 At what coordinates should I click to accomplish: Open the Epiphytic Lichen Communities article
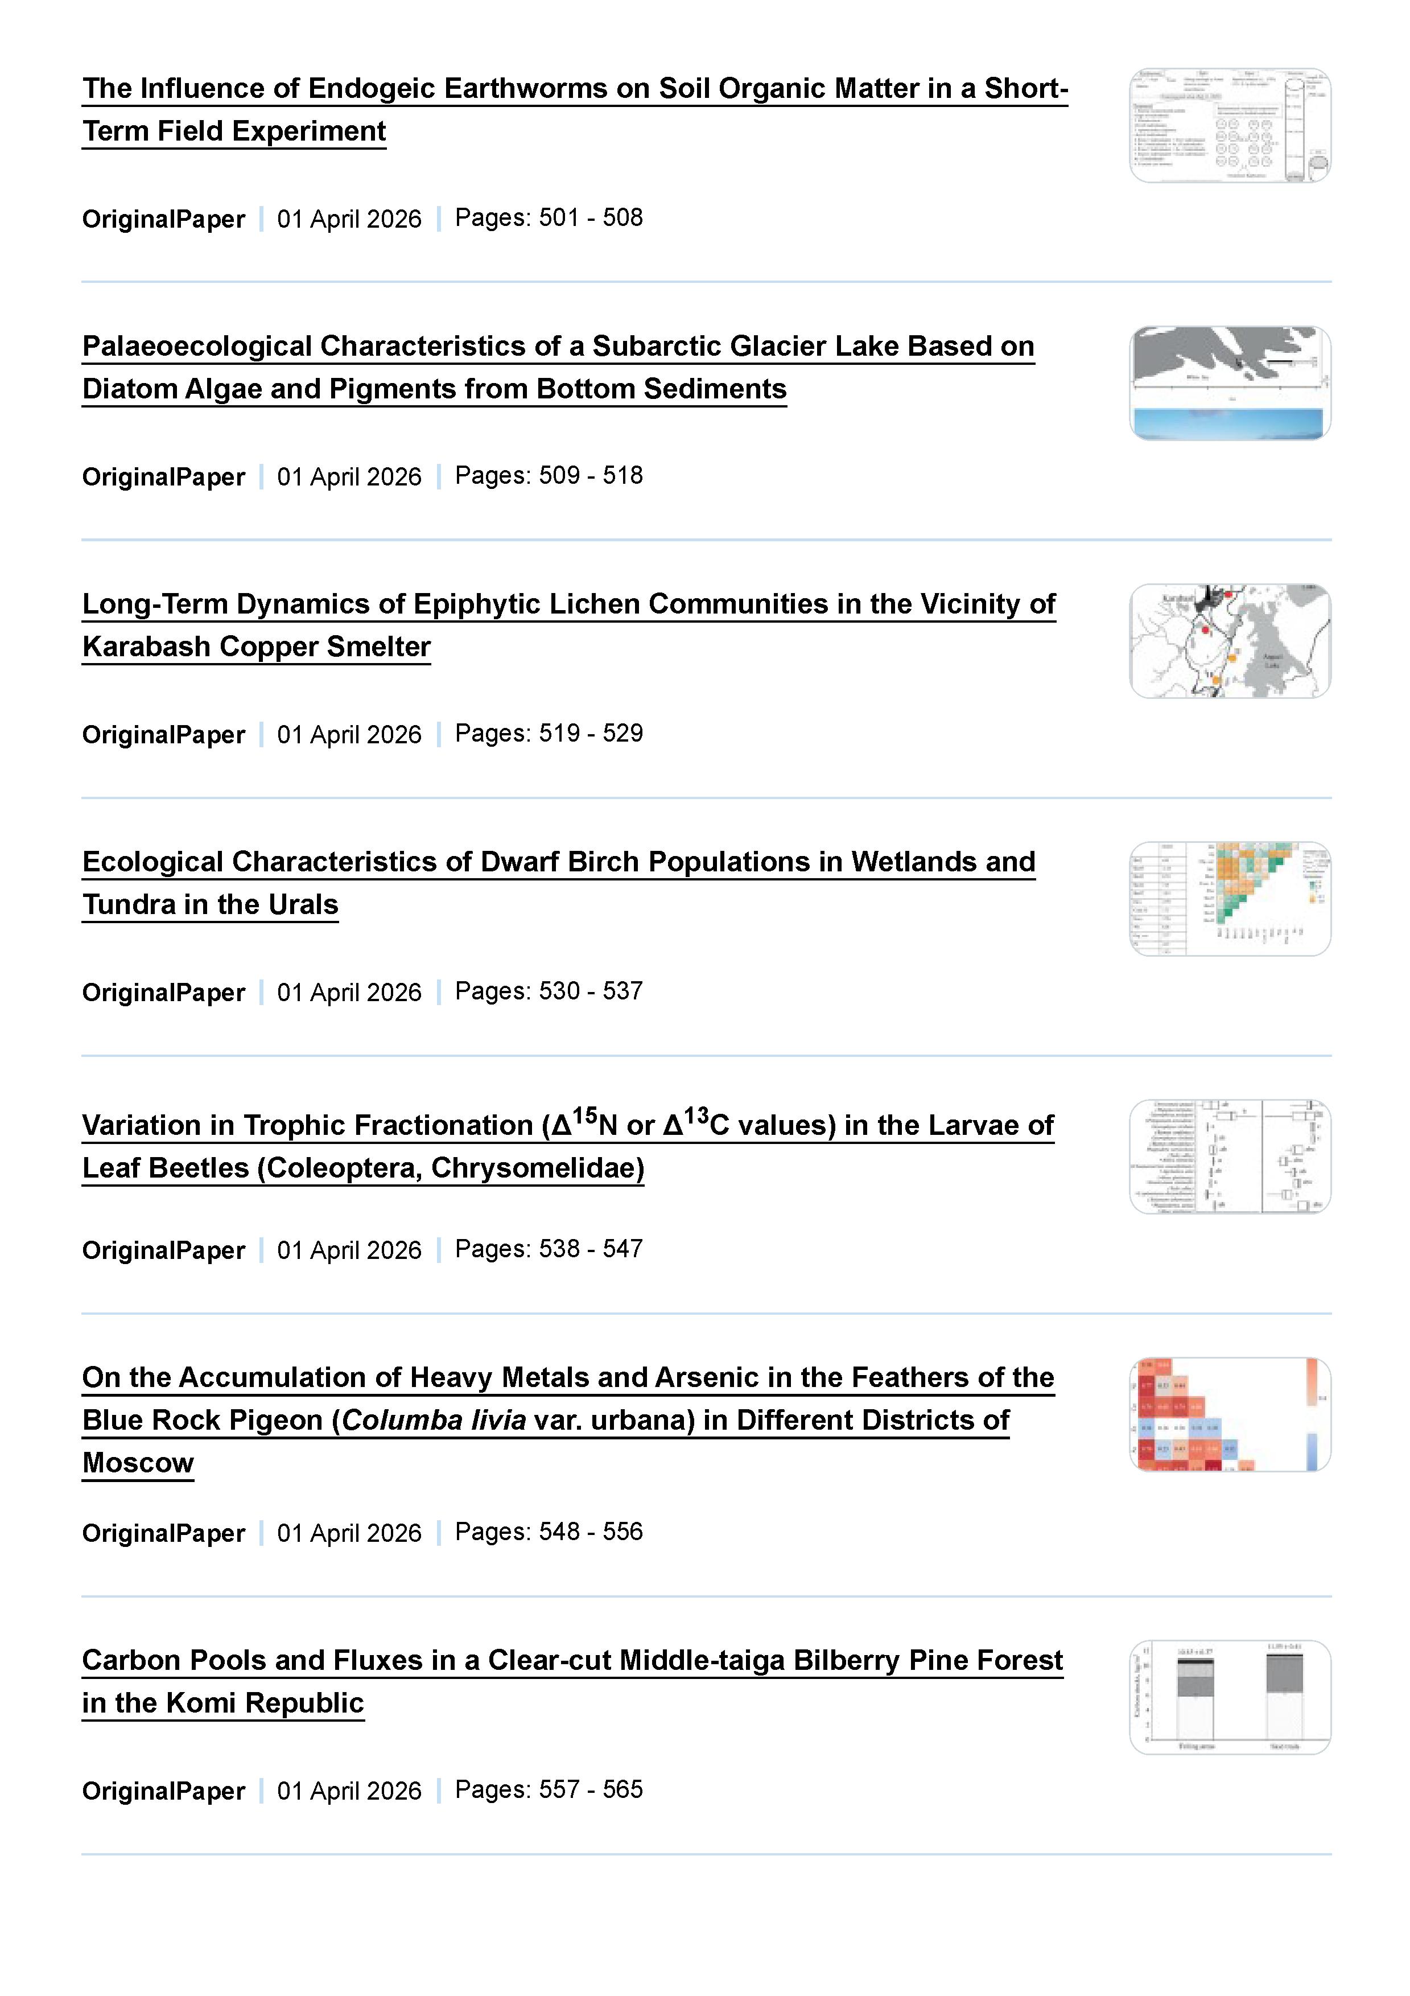point(568,604)
